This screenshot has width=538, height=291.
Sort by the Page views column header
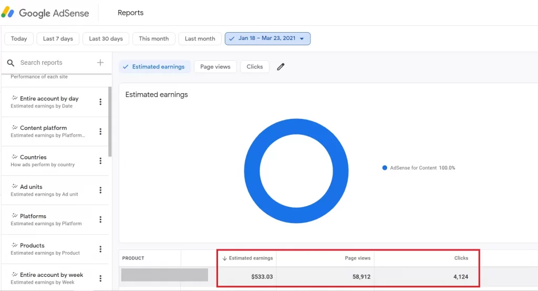pyautogui.click(x=357, y=258)
